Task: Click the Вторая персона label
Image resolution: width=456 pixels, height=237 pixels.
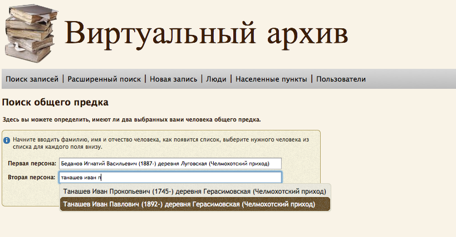Action: tap(31, 177)
